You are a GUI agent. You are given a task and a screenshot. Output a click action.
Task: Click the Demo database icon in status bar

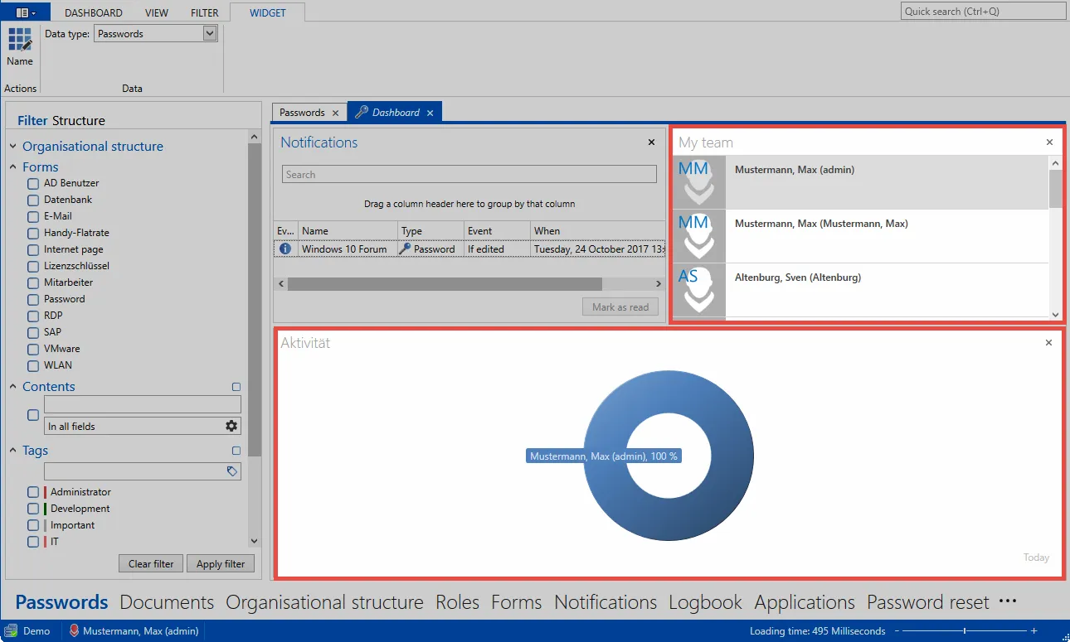tap(11, 631)
